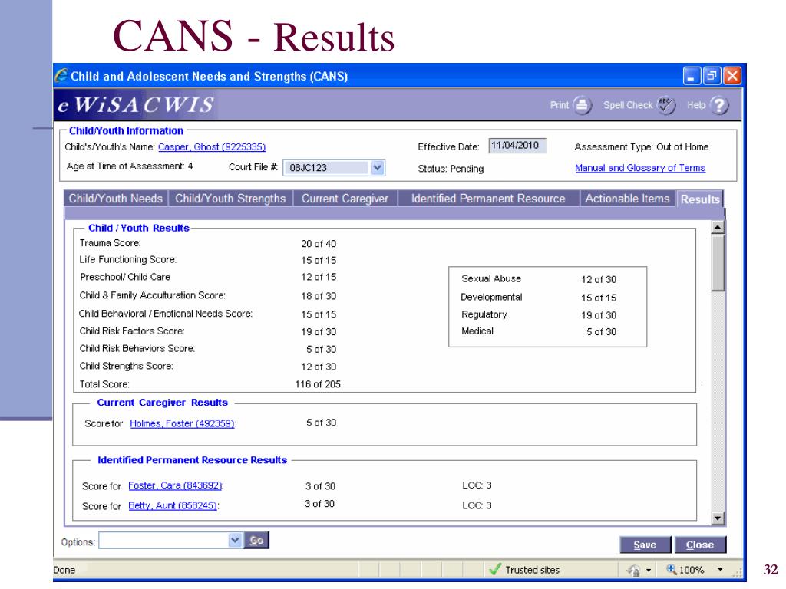
Task: Save the assessment with the Save button
Action: point(645,545)
